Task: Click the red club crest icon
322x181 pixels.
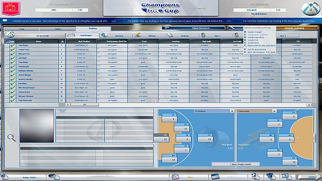Action: [11, 8]
